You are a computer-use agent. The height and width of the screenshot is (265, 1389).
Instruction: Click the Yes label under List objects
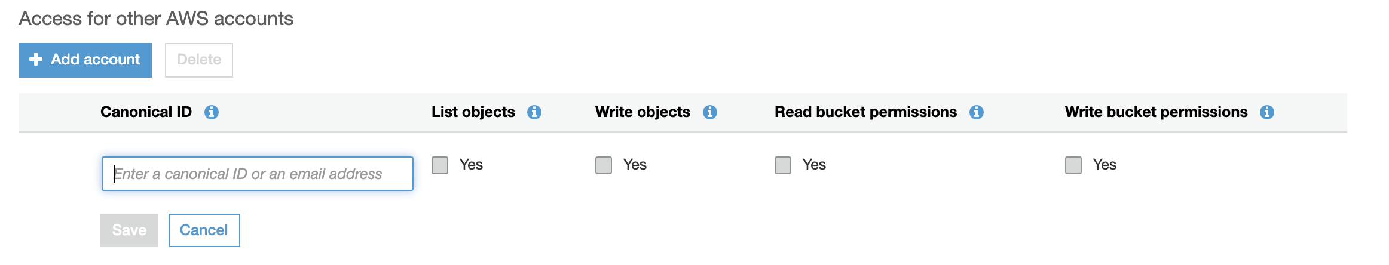pos(471,165)
